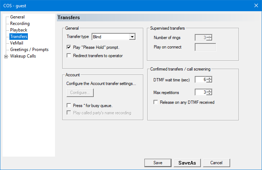262x170 pixels.
Task: Select General in the settings tree
Action: (17, 17)
